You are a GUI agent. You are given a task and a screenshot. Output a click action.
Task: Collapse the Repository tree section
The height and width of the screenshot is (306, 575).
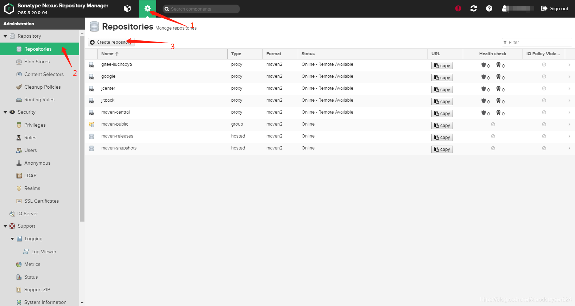[5, 36]
